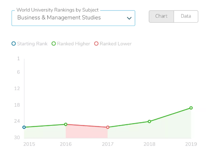
Task: Select the 2015 starting rank data point
Action: tap(24, 127)
